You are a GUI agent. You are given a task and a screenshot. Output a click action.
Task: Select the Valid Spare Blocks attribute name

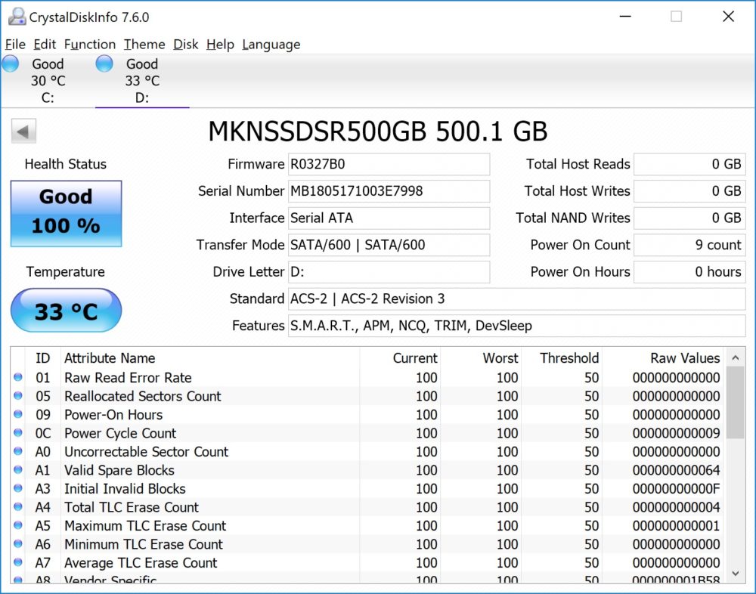(119, 470)
